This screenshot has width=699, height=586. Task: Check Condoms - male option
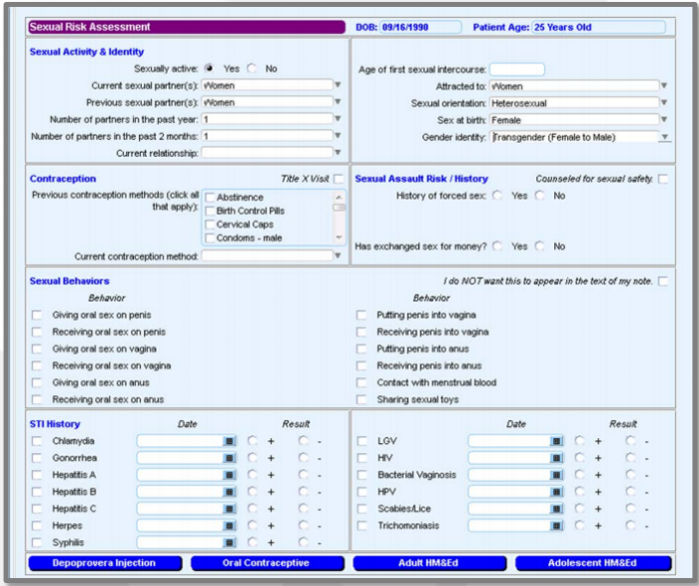click(210, 238)
